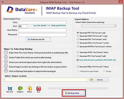Click the Authenticate Me button
The width and height of the screenshot is (124, 99).
pyautogui.click(x=38, y=40)
